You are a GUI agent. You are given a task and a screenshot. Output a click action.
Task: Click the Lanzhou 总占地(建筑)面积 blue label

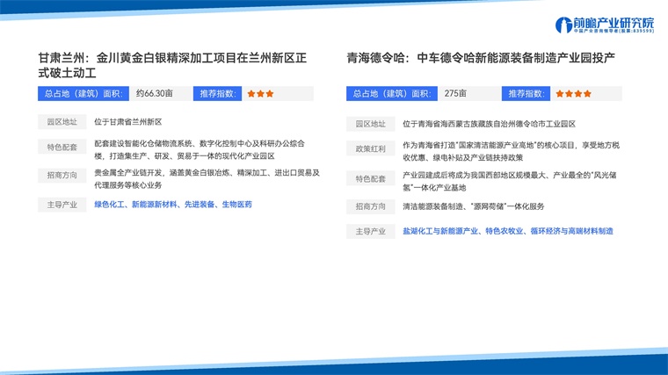tap(83, 94)
